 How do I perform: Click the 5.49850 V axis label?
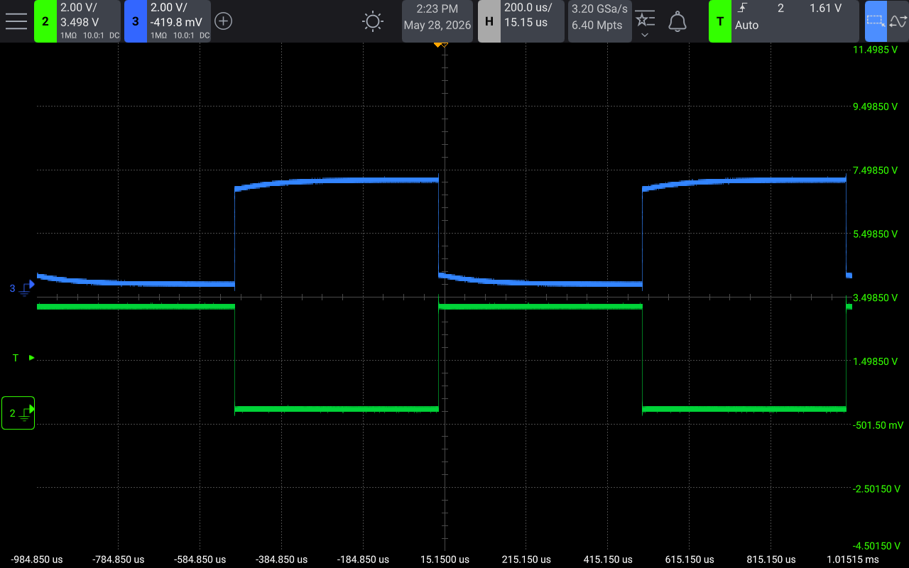coord(875,234)
